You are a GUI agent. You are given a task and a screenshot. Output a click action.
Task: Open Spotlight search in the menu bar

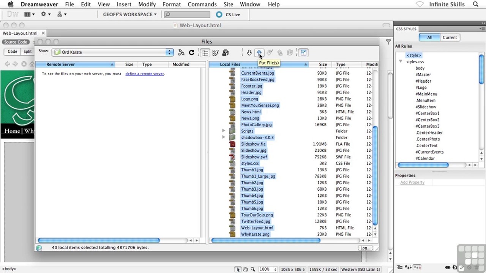tap(476, 4)
